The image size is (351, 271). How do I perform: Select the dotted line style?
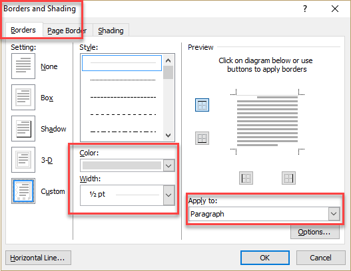123,80
